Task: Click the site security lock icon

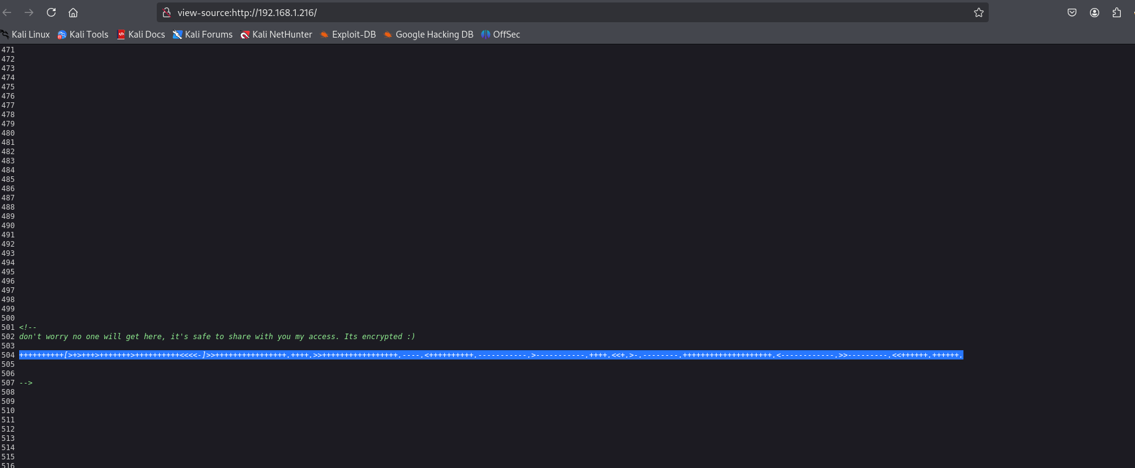Action: 167,12
